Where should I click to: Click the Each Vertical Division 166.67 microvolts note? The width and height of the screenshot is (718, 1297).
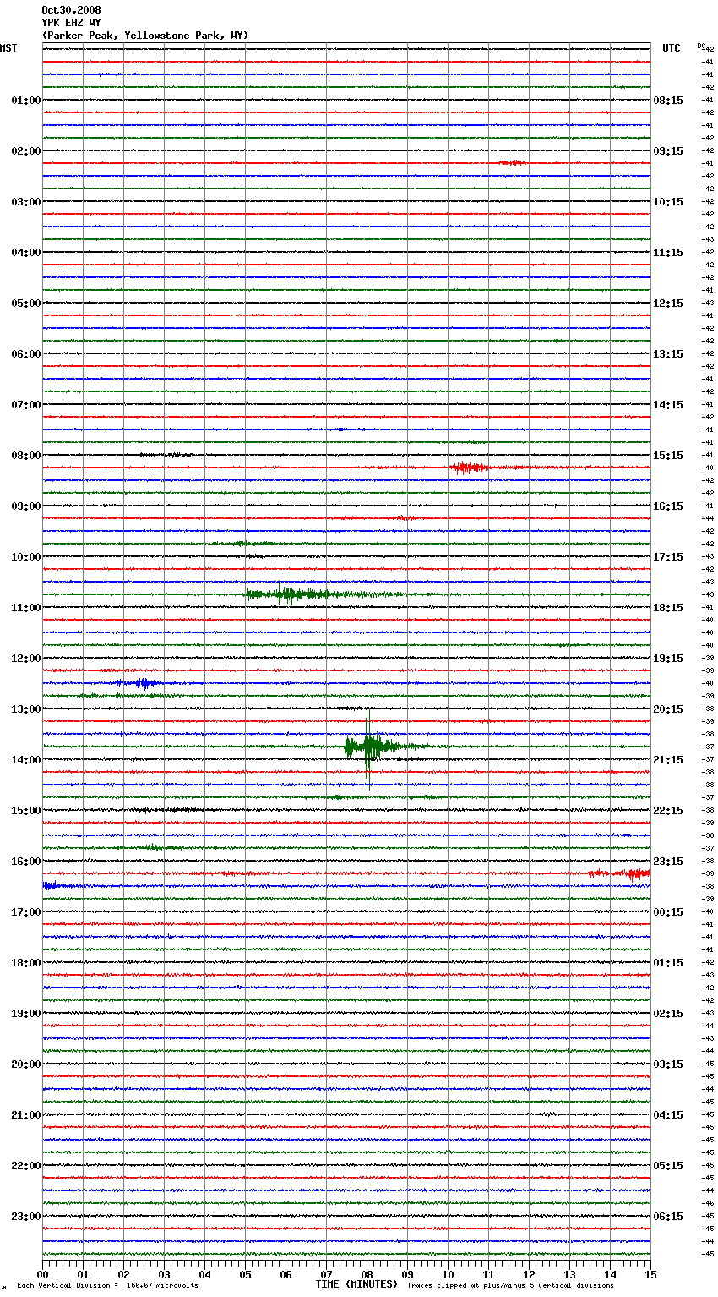(x=107, y=1285)
